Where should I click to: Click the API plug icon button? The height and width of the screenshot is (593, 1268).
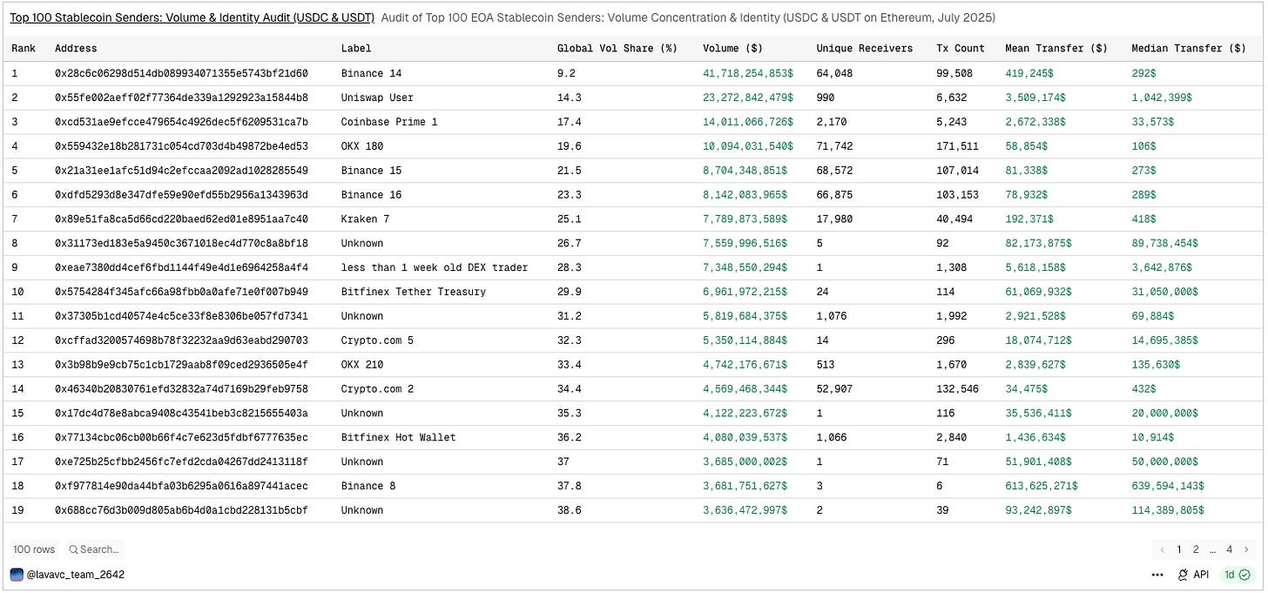click(x=1193, y=575)
